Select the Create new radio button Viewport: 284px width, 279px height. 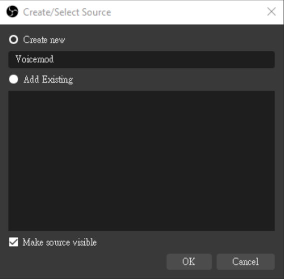click(13, 39)
